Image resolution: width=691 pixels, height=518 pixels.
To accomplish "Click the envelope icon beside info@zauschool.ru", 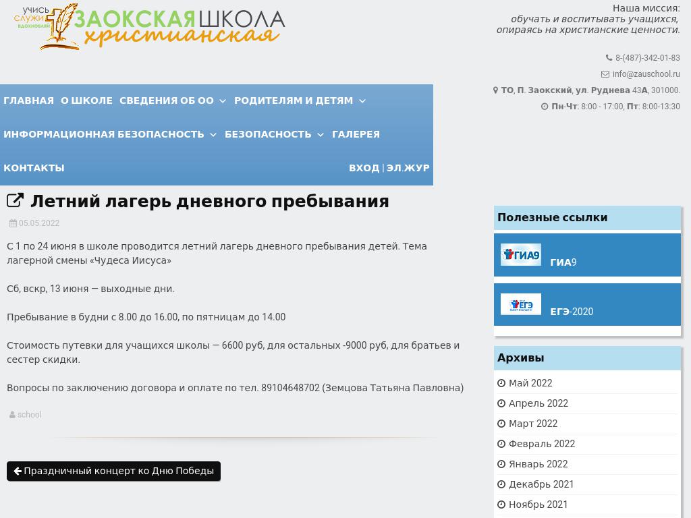I will 605,74.
